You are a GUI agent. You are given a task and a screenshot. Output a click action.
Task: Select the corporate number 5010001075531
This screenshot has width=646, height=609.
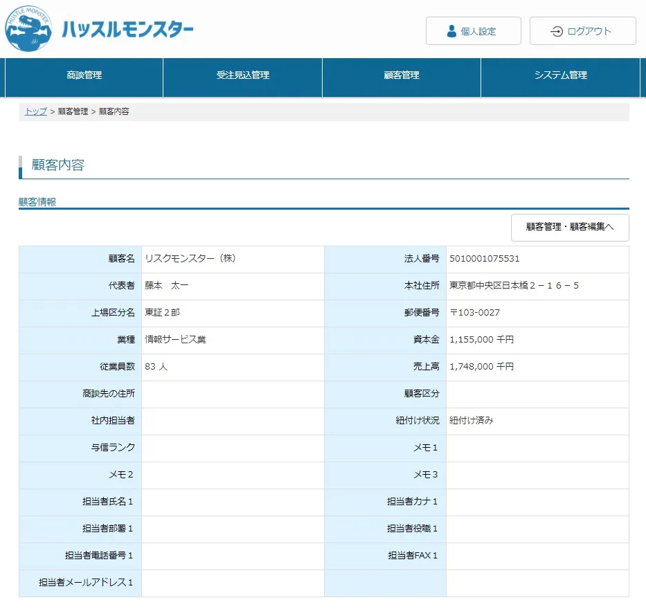[x=485, y=259]
